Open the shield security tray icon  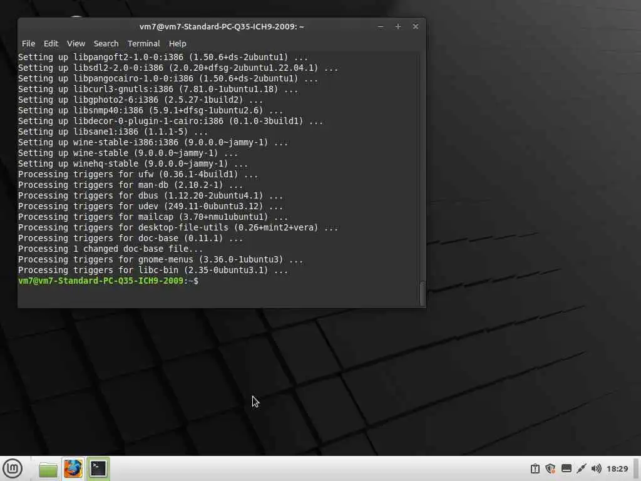550,468
